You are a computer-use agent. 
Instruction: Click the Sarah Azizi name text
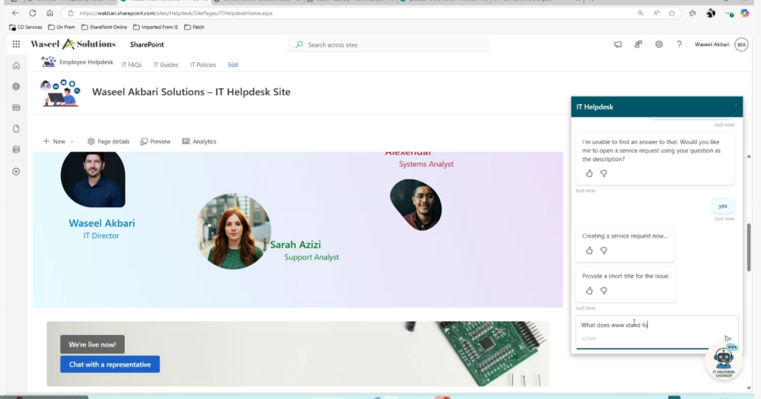tap(295, 244)
